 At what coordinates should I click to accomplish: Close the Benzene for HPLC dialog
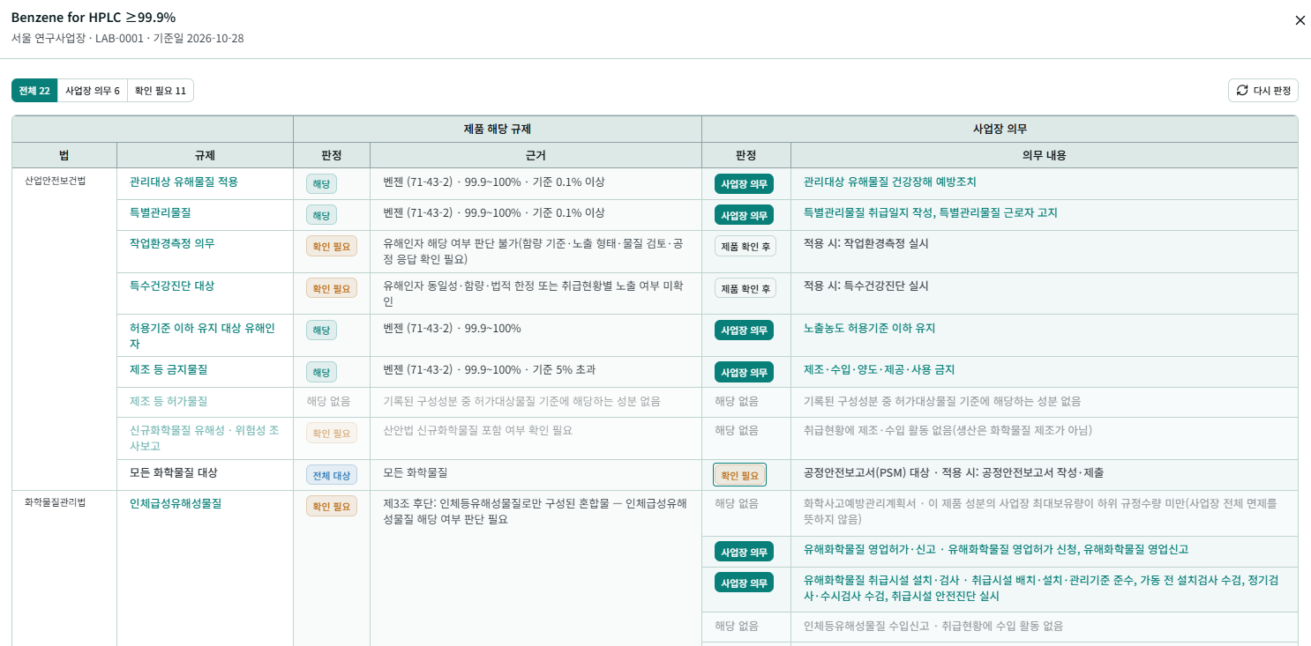(1300, 20)
